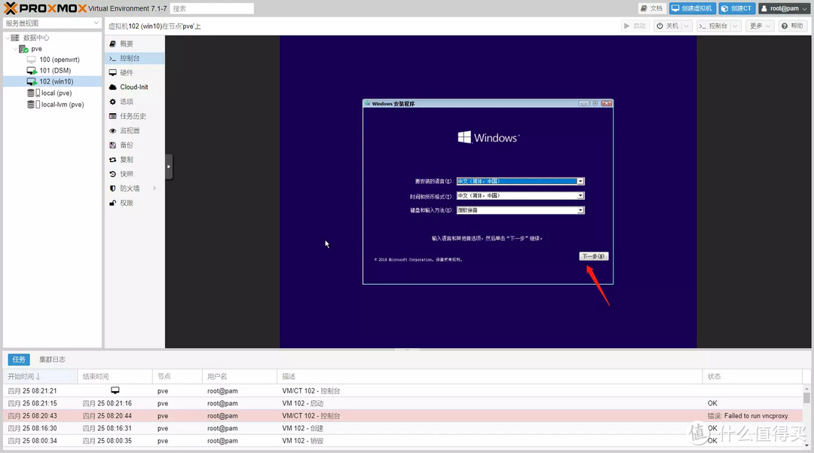The width and height of the screenshot is (814, 453).
Task: Open the 关机 dropdown arrow
Action: (x=687, y=26)
